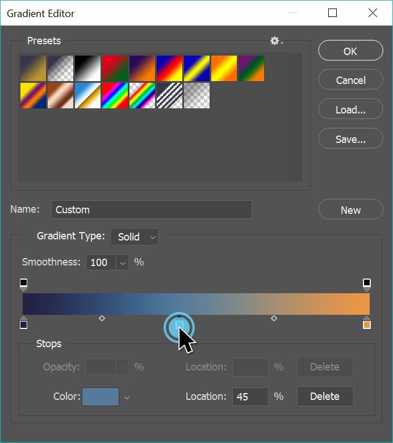
Task: Select the violet to orange gradient preset
Action: pos(143,69)
